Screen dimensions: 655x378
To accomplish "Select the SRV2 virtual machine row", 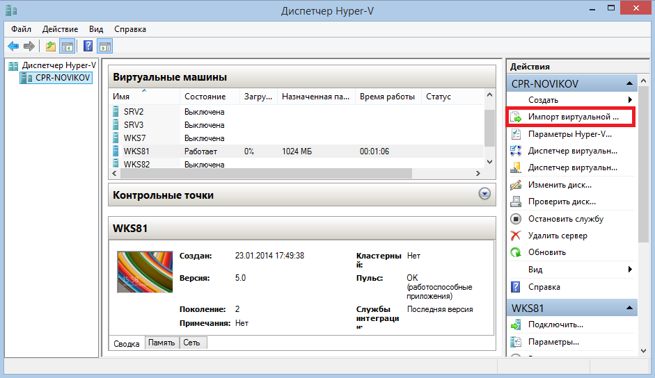I will point(134,111).
